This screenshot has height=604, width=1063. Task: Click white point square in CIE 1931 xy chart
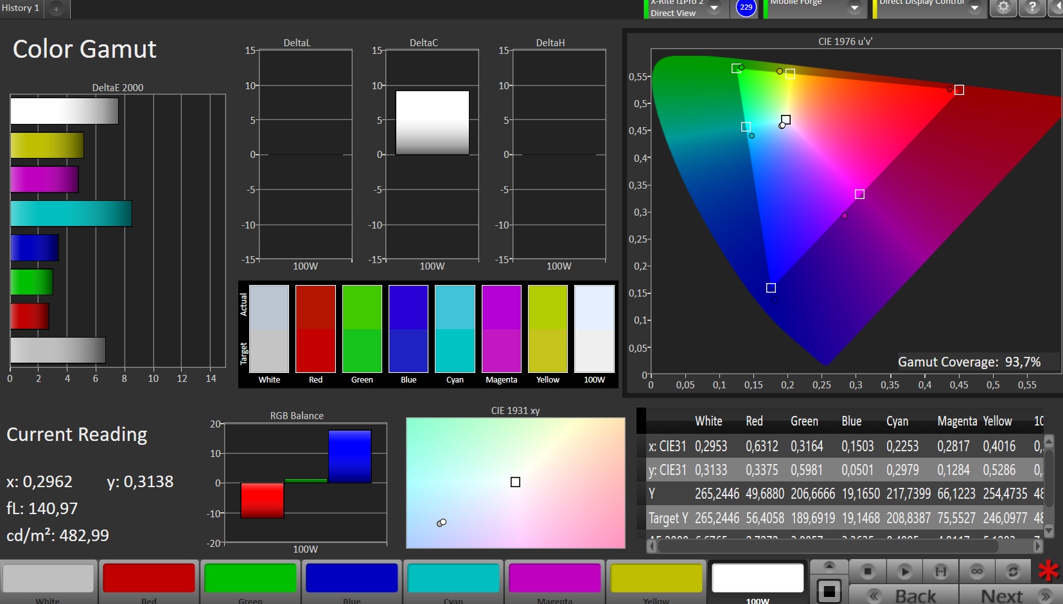(x=515, y=482)
